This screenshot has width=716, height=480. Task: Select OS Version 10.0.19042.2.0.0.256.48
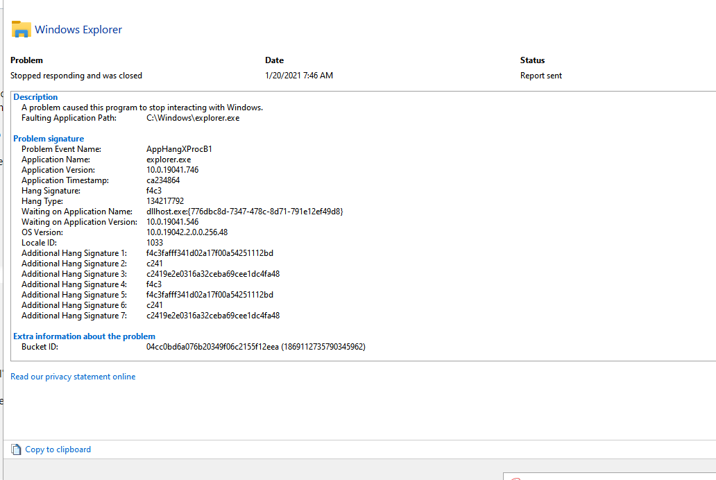pos(187,232)
